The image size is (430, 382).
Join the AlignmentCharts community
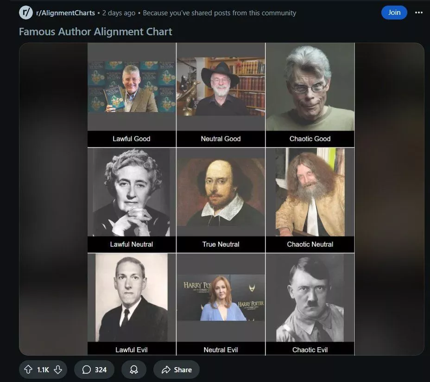click(394, 13)
